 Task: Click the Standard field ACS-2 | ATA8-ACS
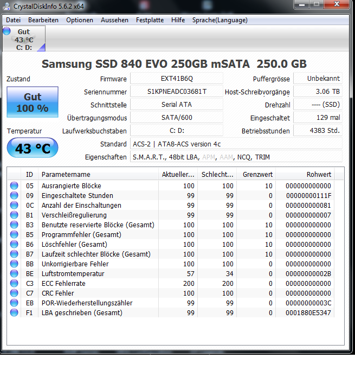pos(236,144)
